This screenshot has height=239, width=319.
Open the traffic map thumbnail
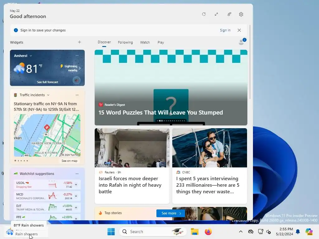47,135
